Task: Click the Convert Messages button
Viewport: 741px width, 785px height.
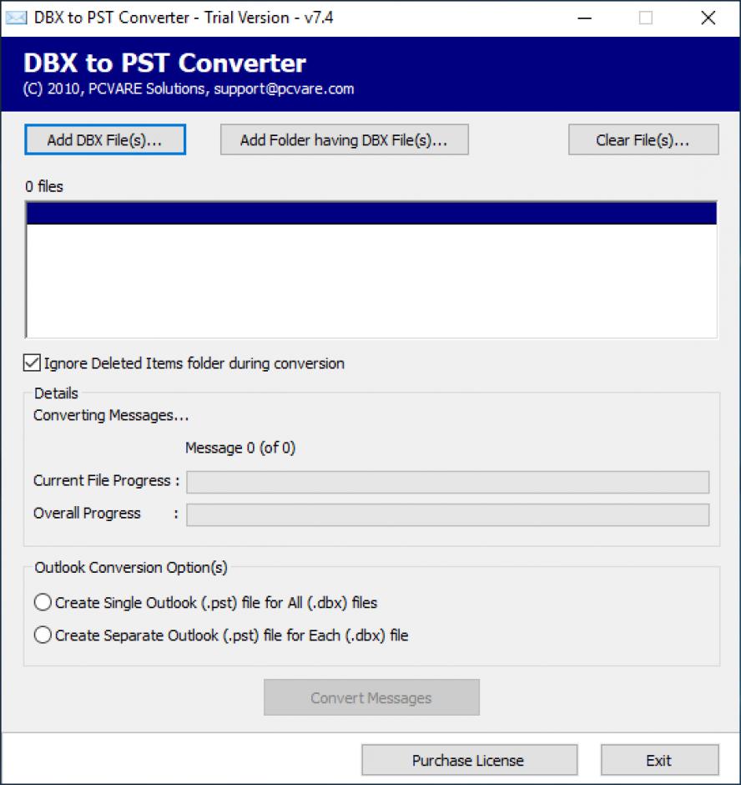Action: coord(371,697)
